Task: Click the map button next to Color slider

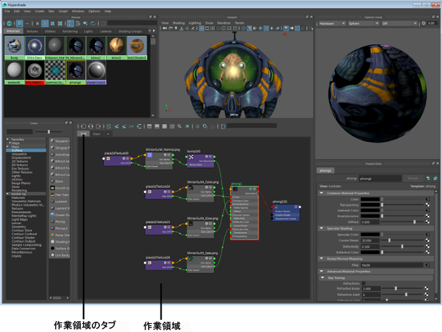Action: [x=427, y=199]
